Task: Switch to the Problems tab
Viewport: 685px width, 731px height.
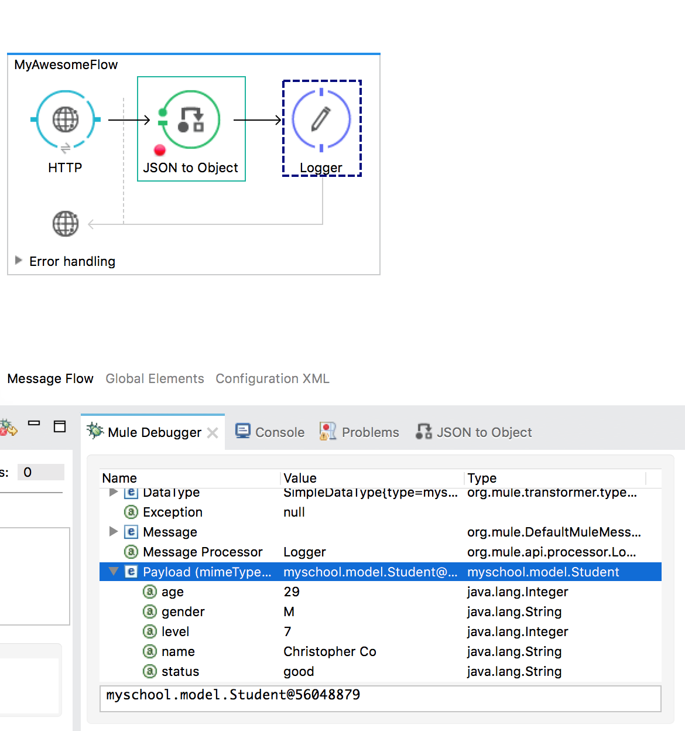Action: pyautogui.click(x=359, y=432)
